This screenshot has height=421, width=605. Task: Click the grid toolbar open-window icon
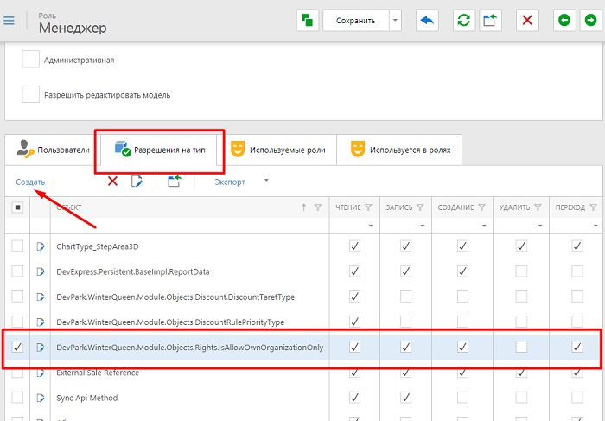pos(175,181)
